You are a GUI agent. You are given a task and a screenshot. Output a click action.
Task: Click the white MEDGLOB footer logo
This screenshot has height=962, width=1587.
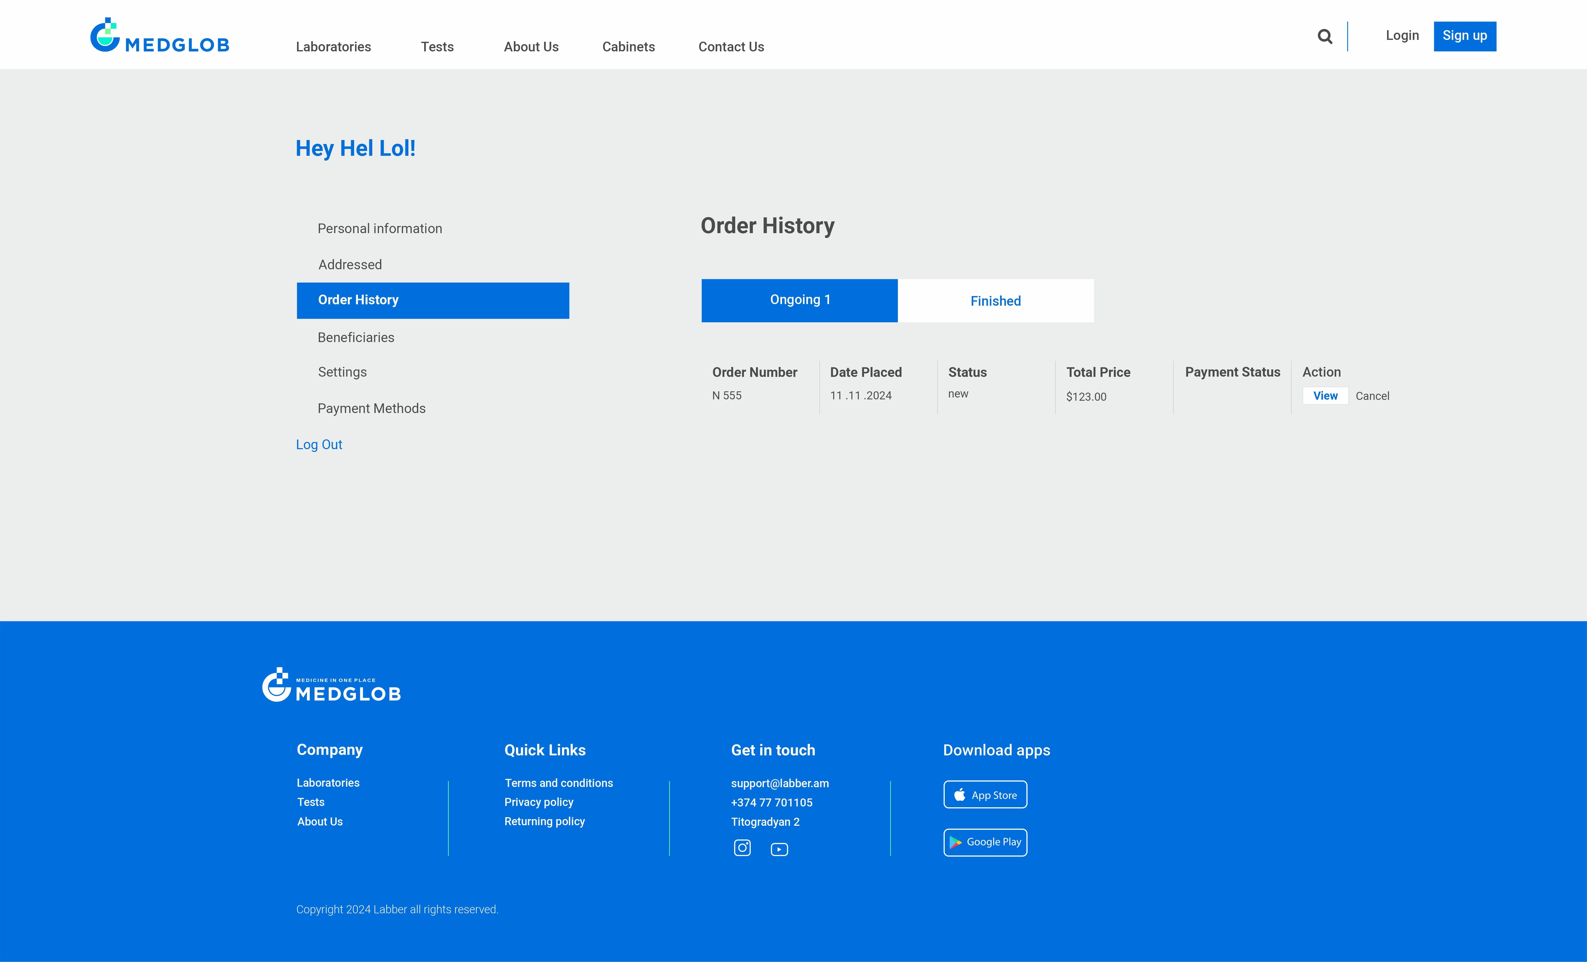(331, 685)
